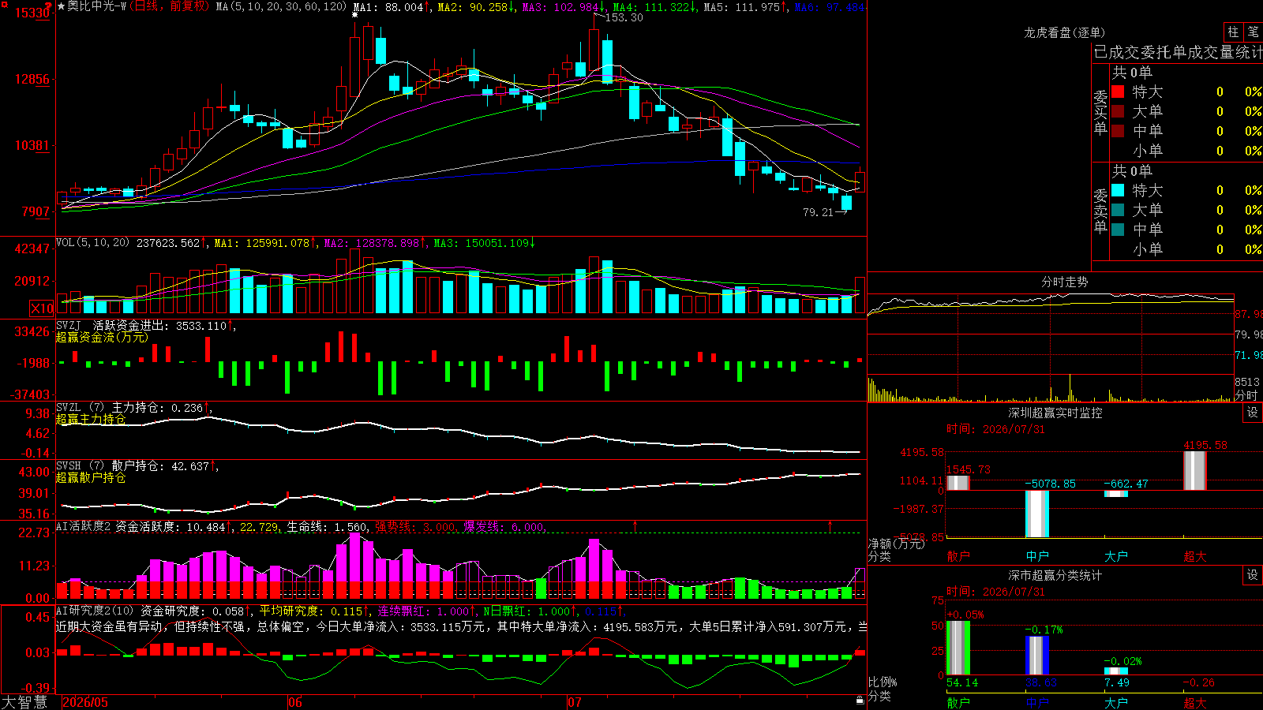Viewport: 1263px width, 710px height.
Task: Click dark red 中单 swatch in 委买单
Action: tap(1118, 131)
